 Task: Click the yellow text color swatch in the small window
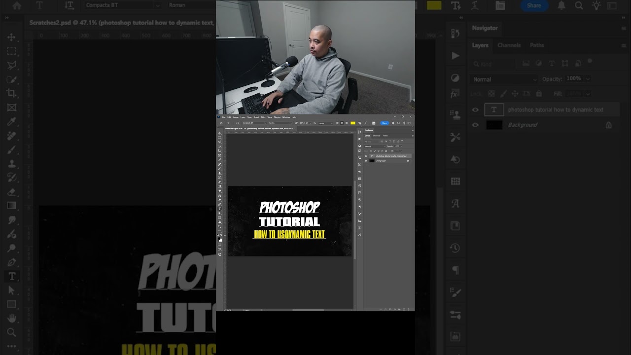point(353,123)
